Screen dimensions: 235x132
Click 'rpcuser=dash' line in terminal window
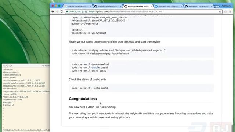point(10,89)
